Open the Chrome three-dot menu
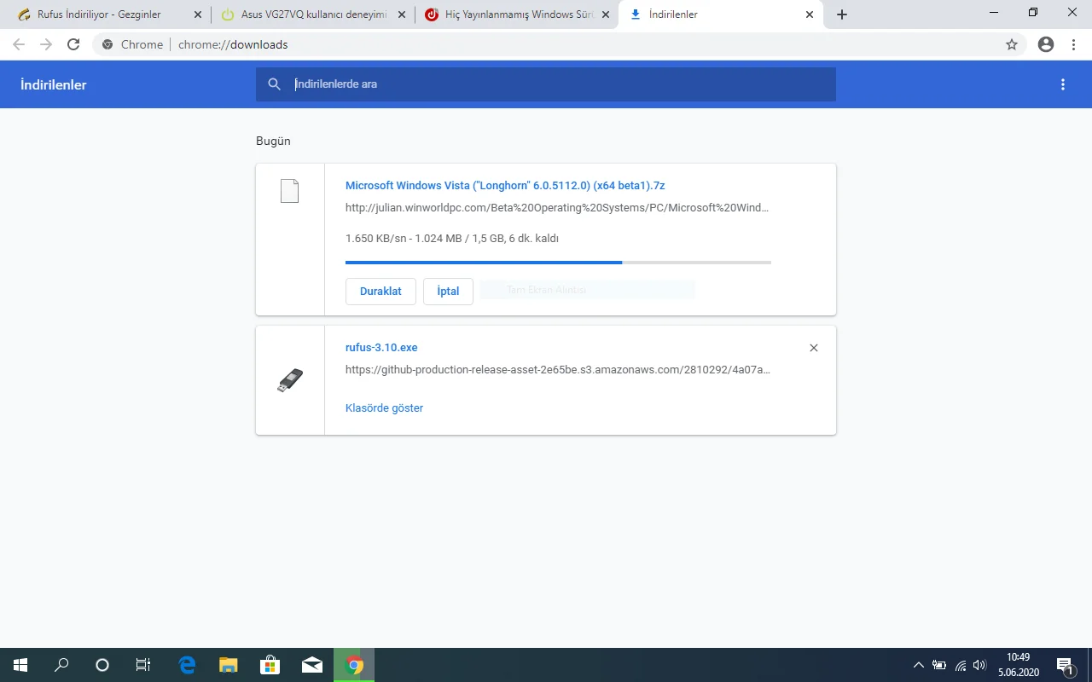Viewport: 1092px width, 682px height. pos(1072,44)
